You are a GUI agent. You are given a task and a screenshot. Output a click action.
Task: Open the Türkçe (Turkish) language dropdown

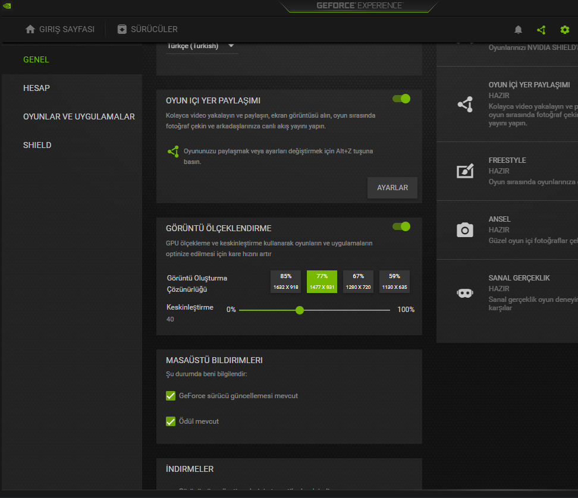pos(202,46)
